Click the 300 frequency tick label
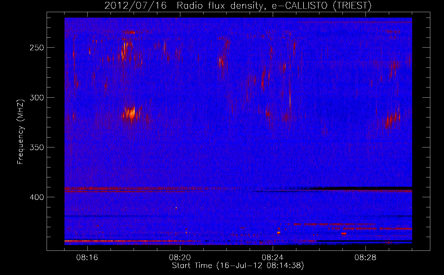 [37, 98]
